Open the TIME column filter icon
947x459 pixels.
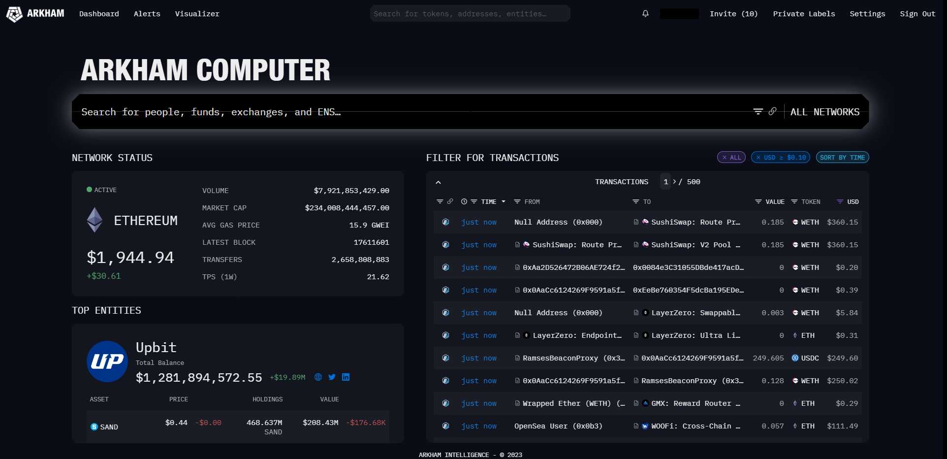pos(473,201)
